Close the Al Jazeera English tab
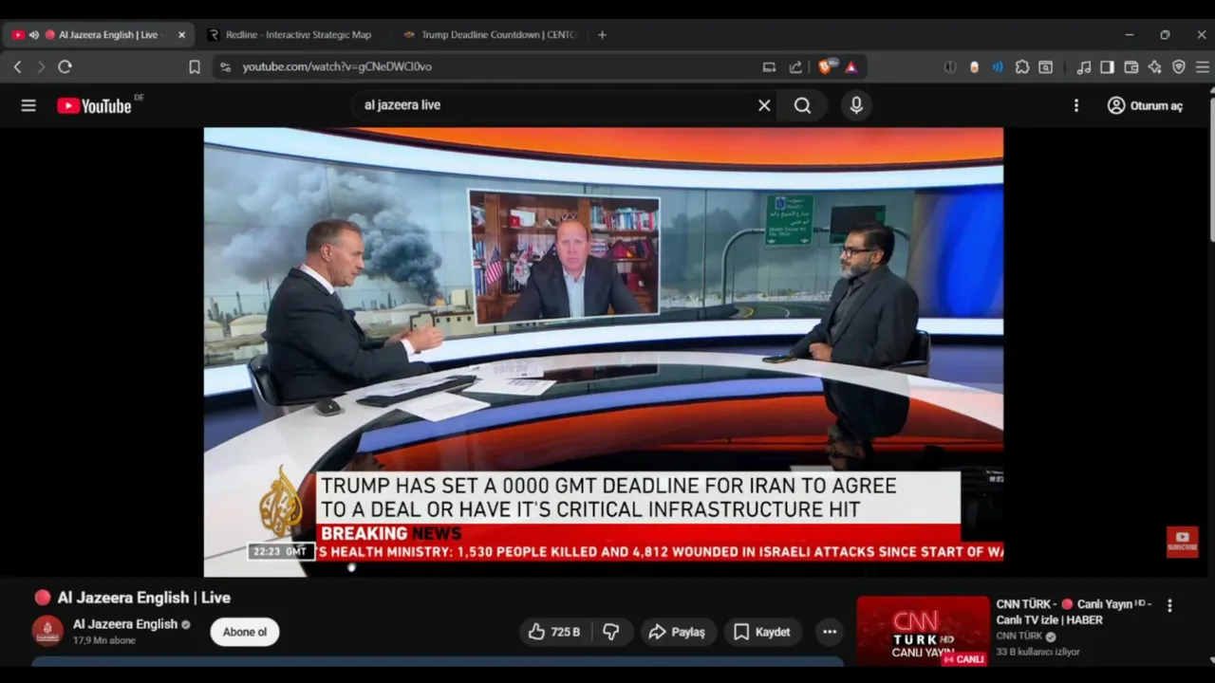This screenshot has height=683, width=1215. click(x=181, y=35)
